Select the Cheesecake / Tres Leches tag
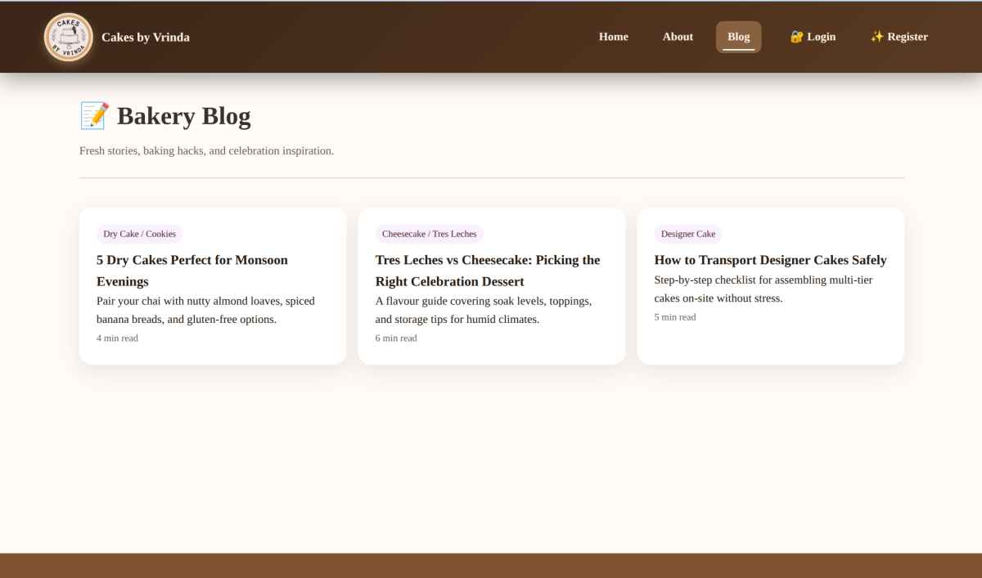Image resolution: width=982 pixels, height=578 pixels. pos(429,234)
